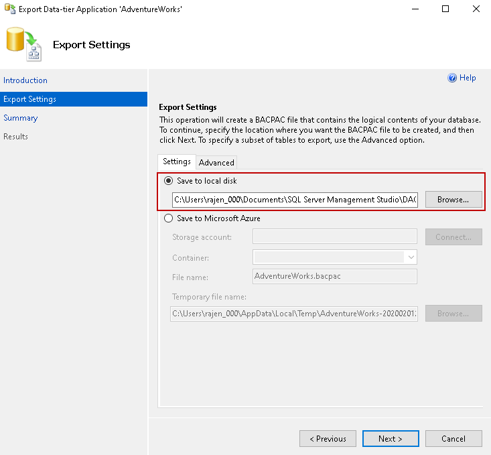The height and width of the screenshot is (455, 491).
Task: Click the local disk file path field
Action: (x=295, y=200)
